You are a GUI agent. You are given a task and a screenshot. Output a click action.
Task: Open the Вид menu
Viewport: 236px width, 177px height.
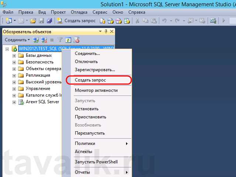pyautogui.click(x=42, y=12)
